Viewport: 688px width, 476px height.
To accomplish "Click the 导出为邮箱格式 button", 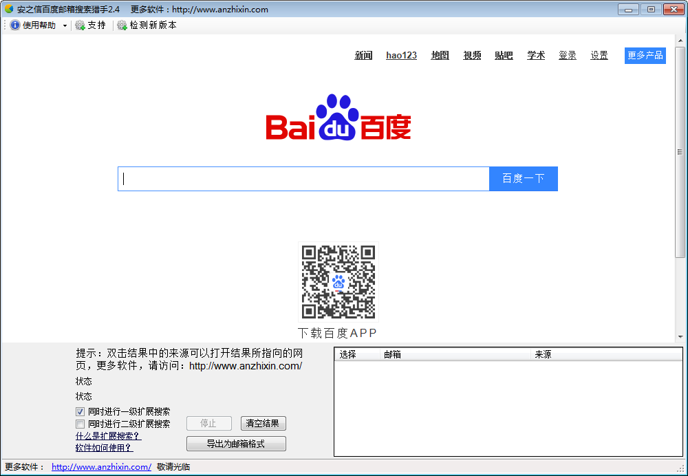I will (x=236, y=444).
